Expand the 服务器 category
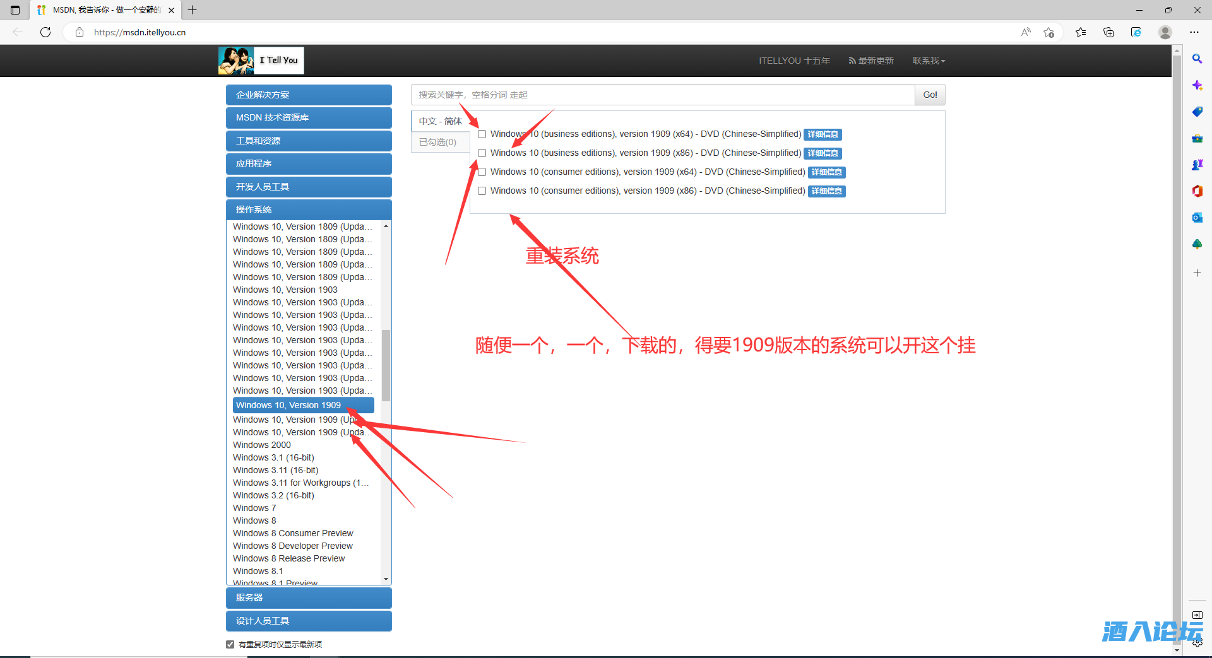 [x=309, y=597]
